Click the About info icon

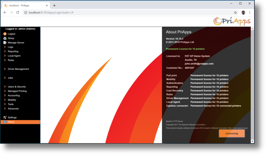coord(5,122)
